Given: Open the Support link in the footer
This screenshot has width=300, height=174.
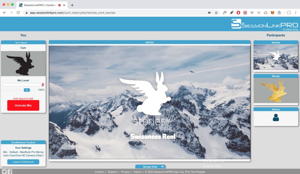Looking at the screenshot, I should 112,172.
